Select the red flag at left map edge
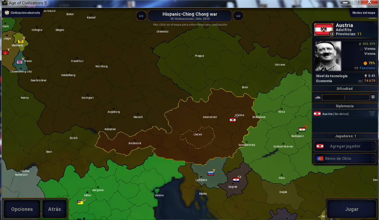 (5, 53)
